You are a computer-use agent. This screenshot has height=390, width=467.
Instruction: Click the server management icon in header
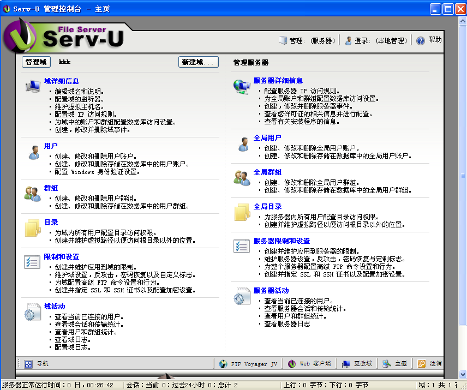click(283, 40)
